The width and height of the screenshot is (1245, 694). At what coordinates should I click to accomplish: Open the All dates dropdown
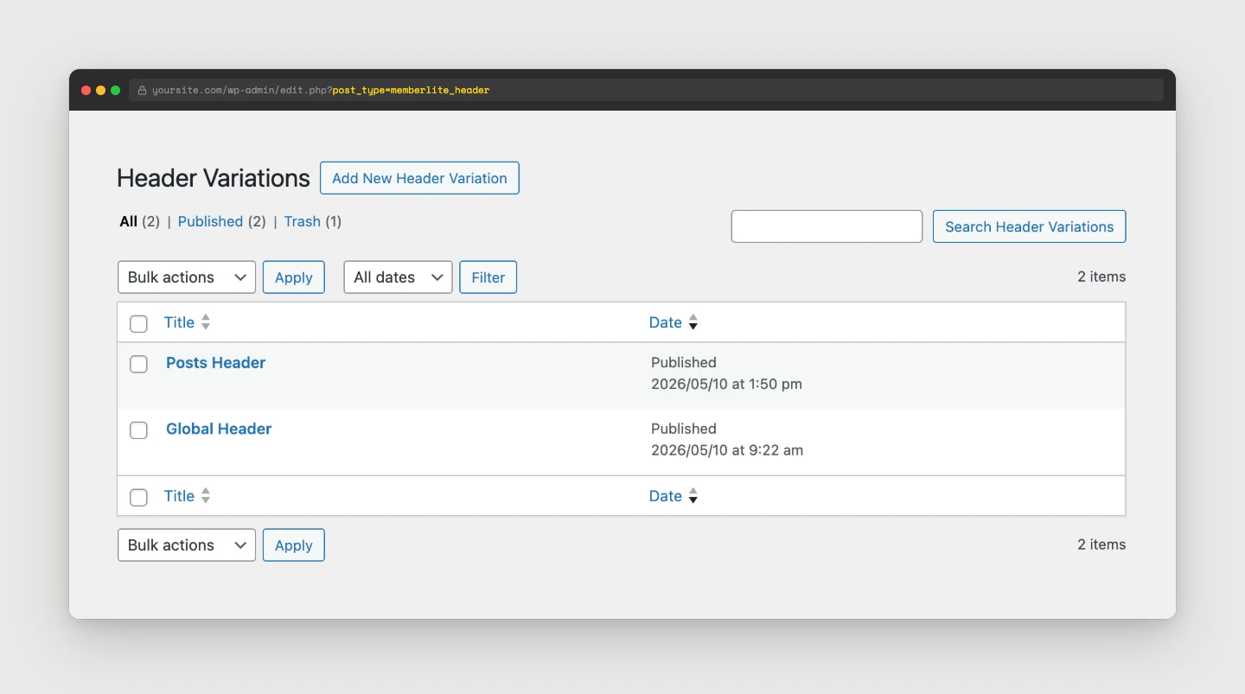[398, 277]
